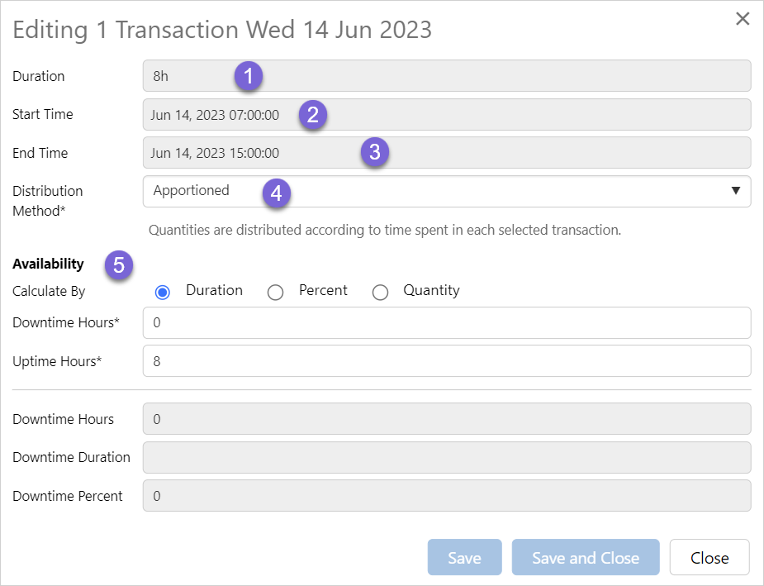Click the numbered callout badge 2

click(x=312, y=115)
